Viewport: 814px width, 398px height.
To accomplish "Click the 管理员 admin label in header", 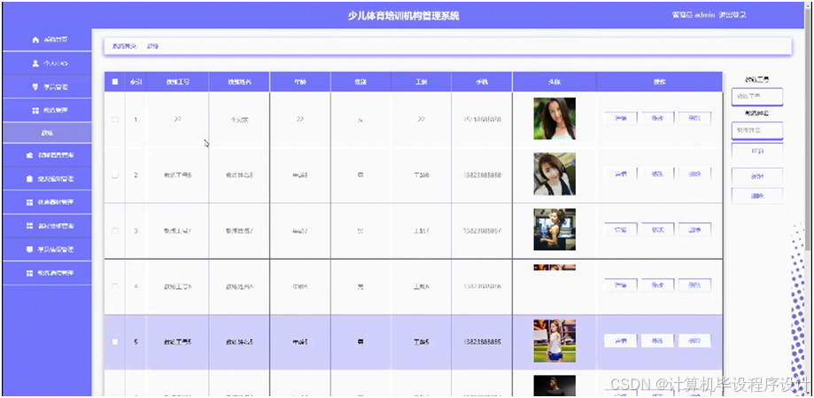I will [x=694, y=15].
